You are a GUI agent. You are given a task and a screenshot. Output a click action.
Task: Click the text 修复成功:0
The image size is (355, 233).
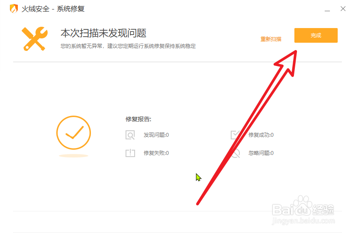[261, 135]
